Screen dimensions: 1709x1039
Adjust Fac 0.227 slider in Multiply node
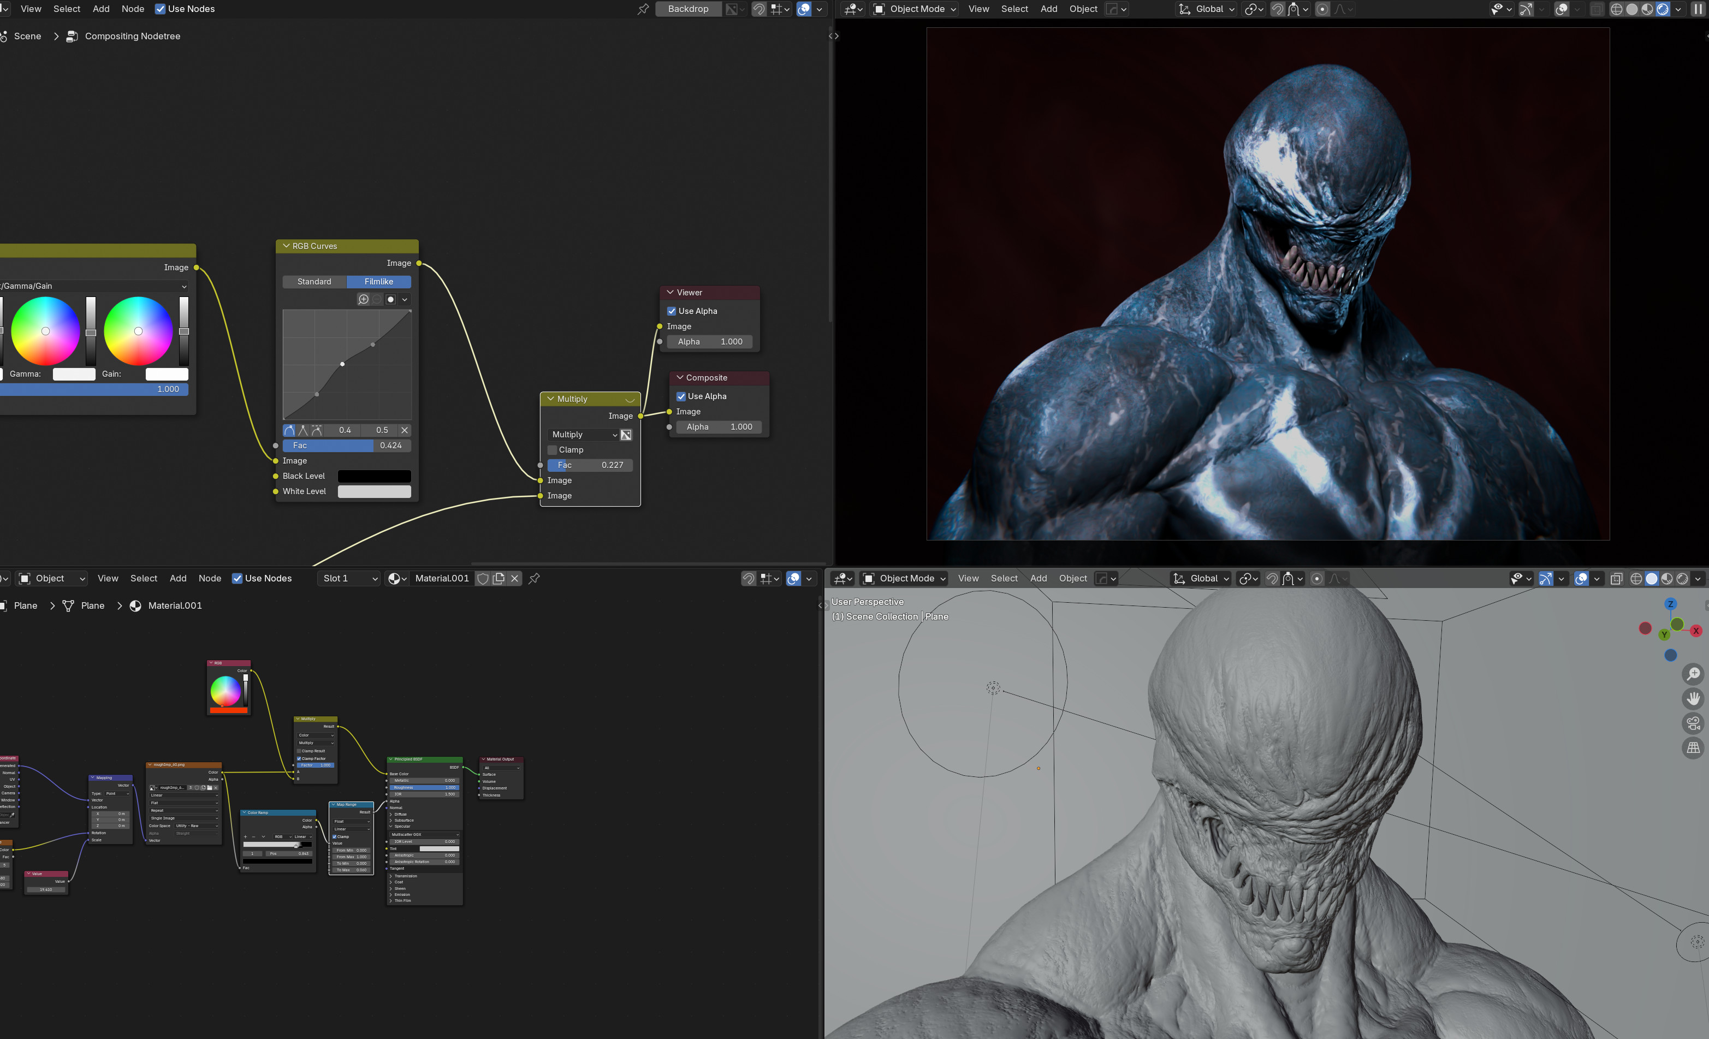pos(590,465)
